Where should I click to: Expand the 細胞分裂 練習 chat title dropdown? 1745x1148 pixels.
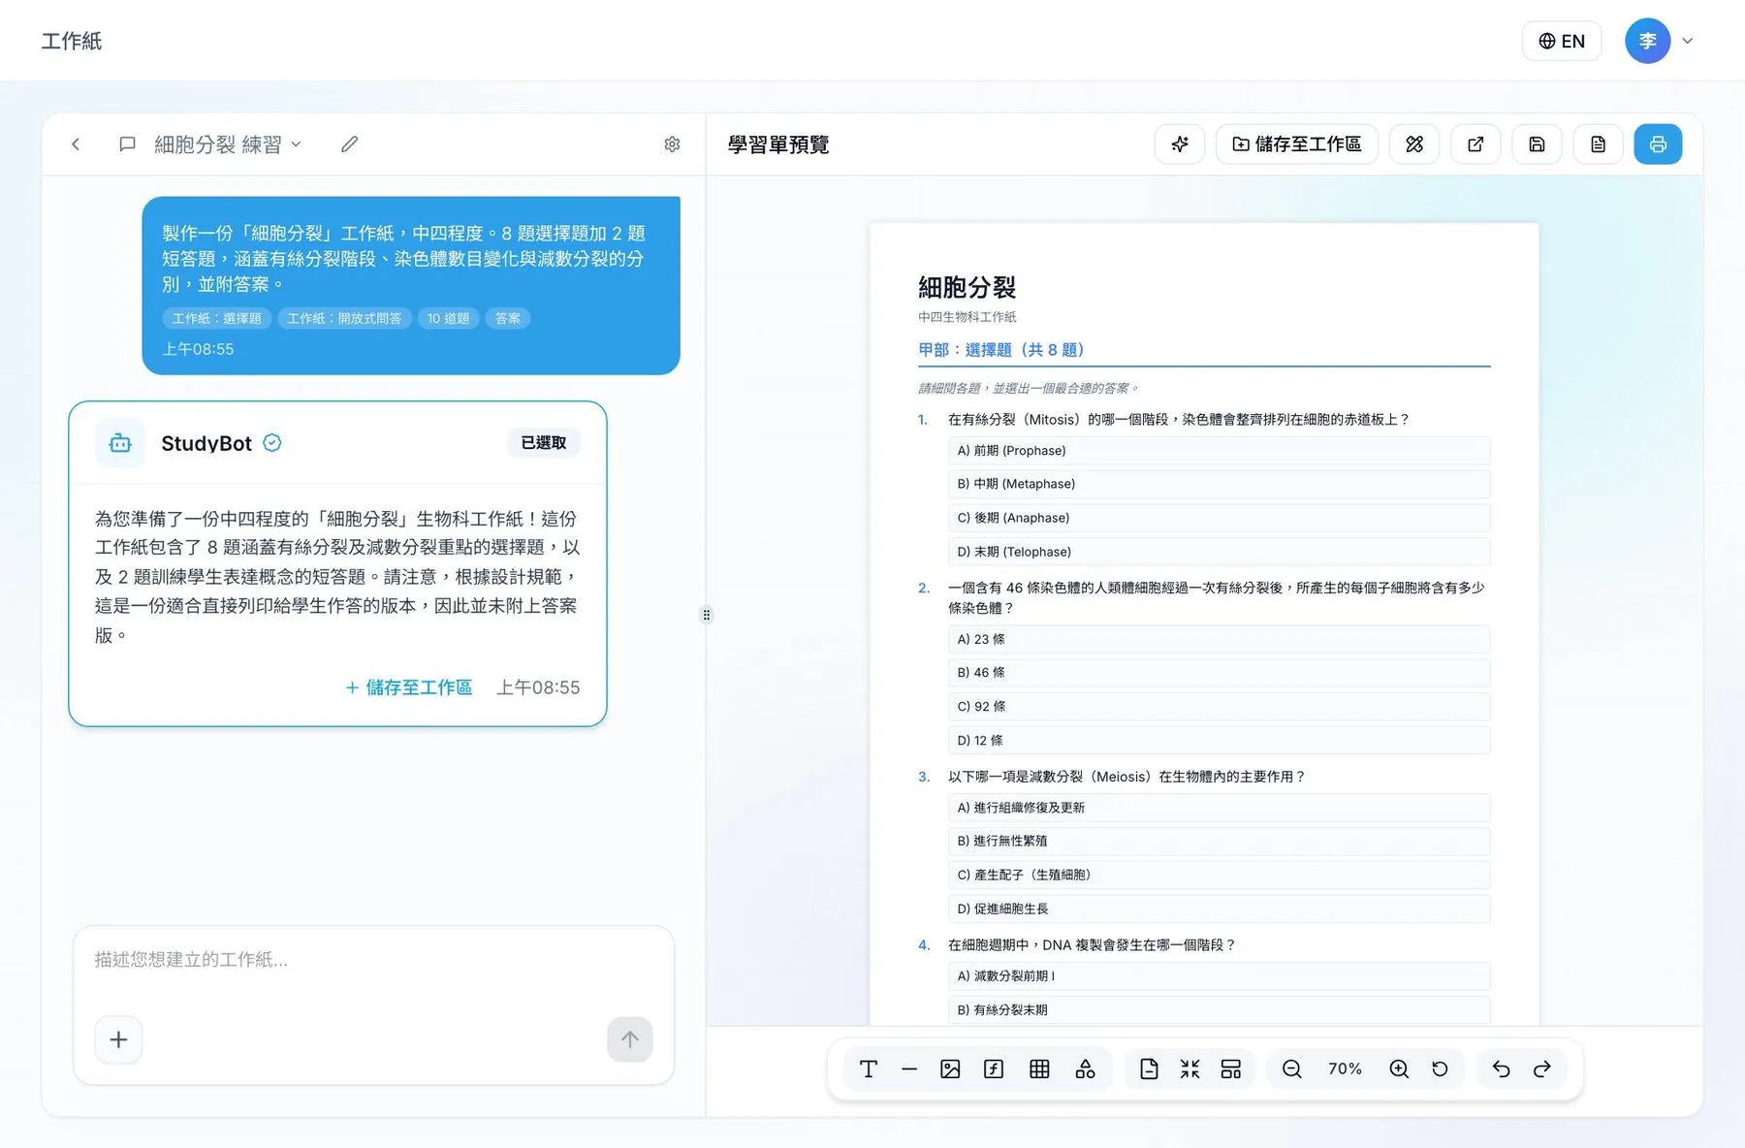tap(228, 144)
